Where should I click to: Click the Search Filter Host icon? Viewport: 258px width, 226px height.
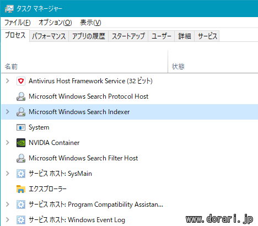21,158
